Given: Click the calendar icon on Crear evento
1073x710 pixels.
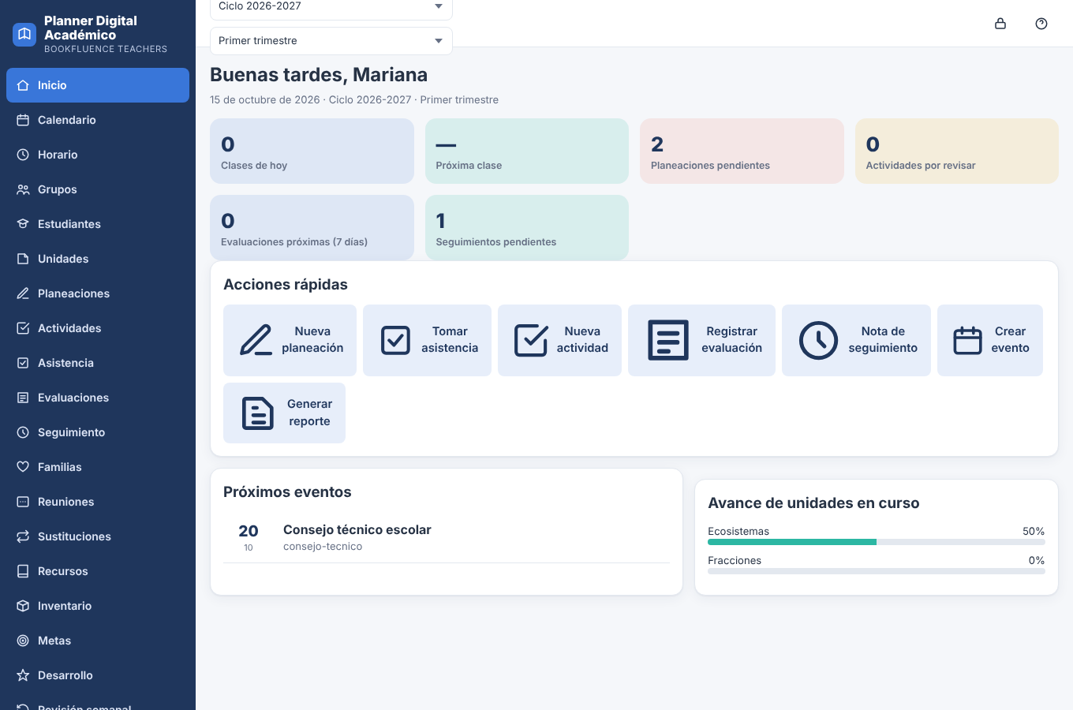Looking at the screenshot, I should 967,340.
